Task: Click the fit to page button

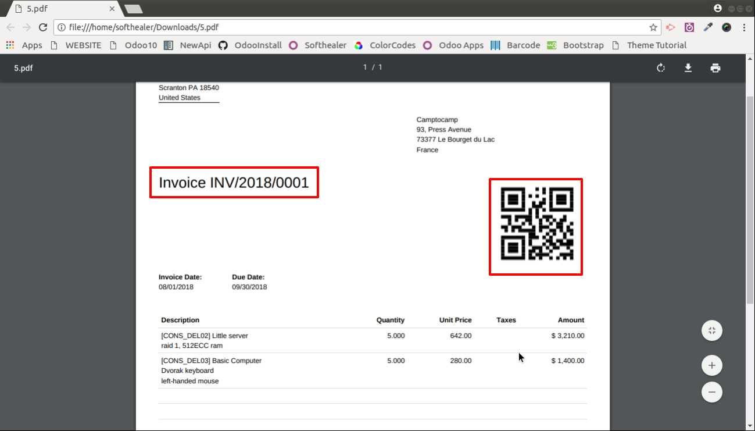Action: (x=712, y=331)
